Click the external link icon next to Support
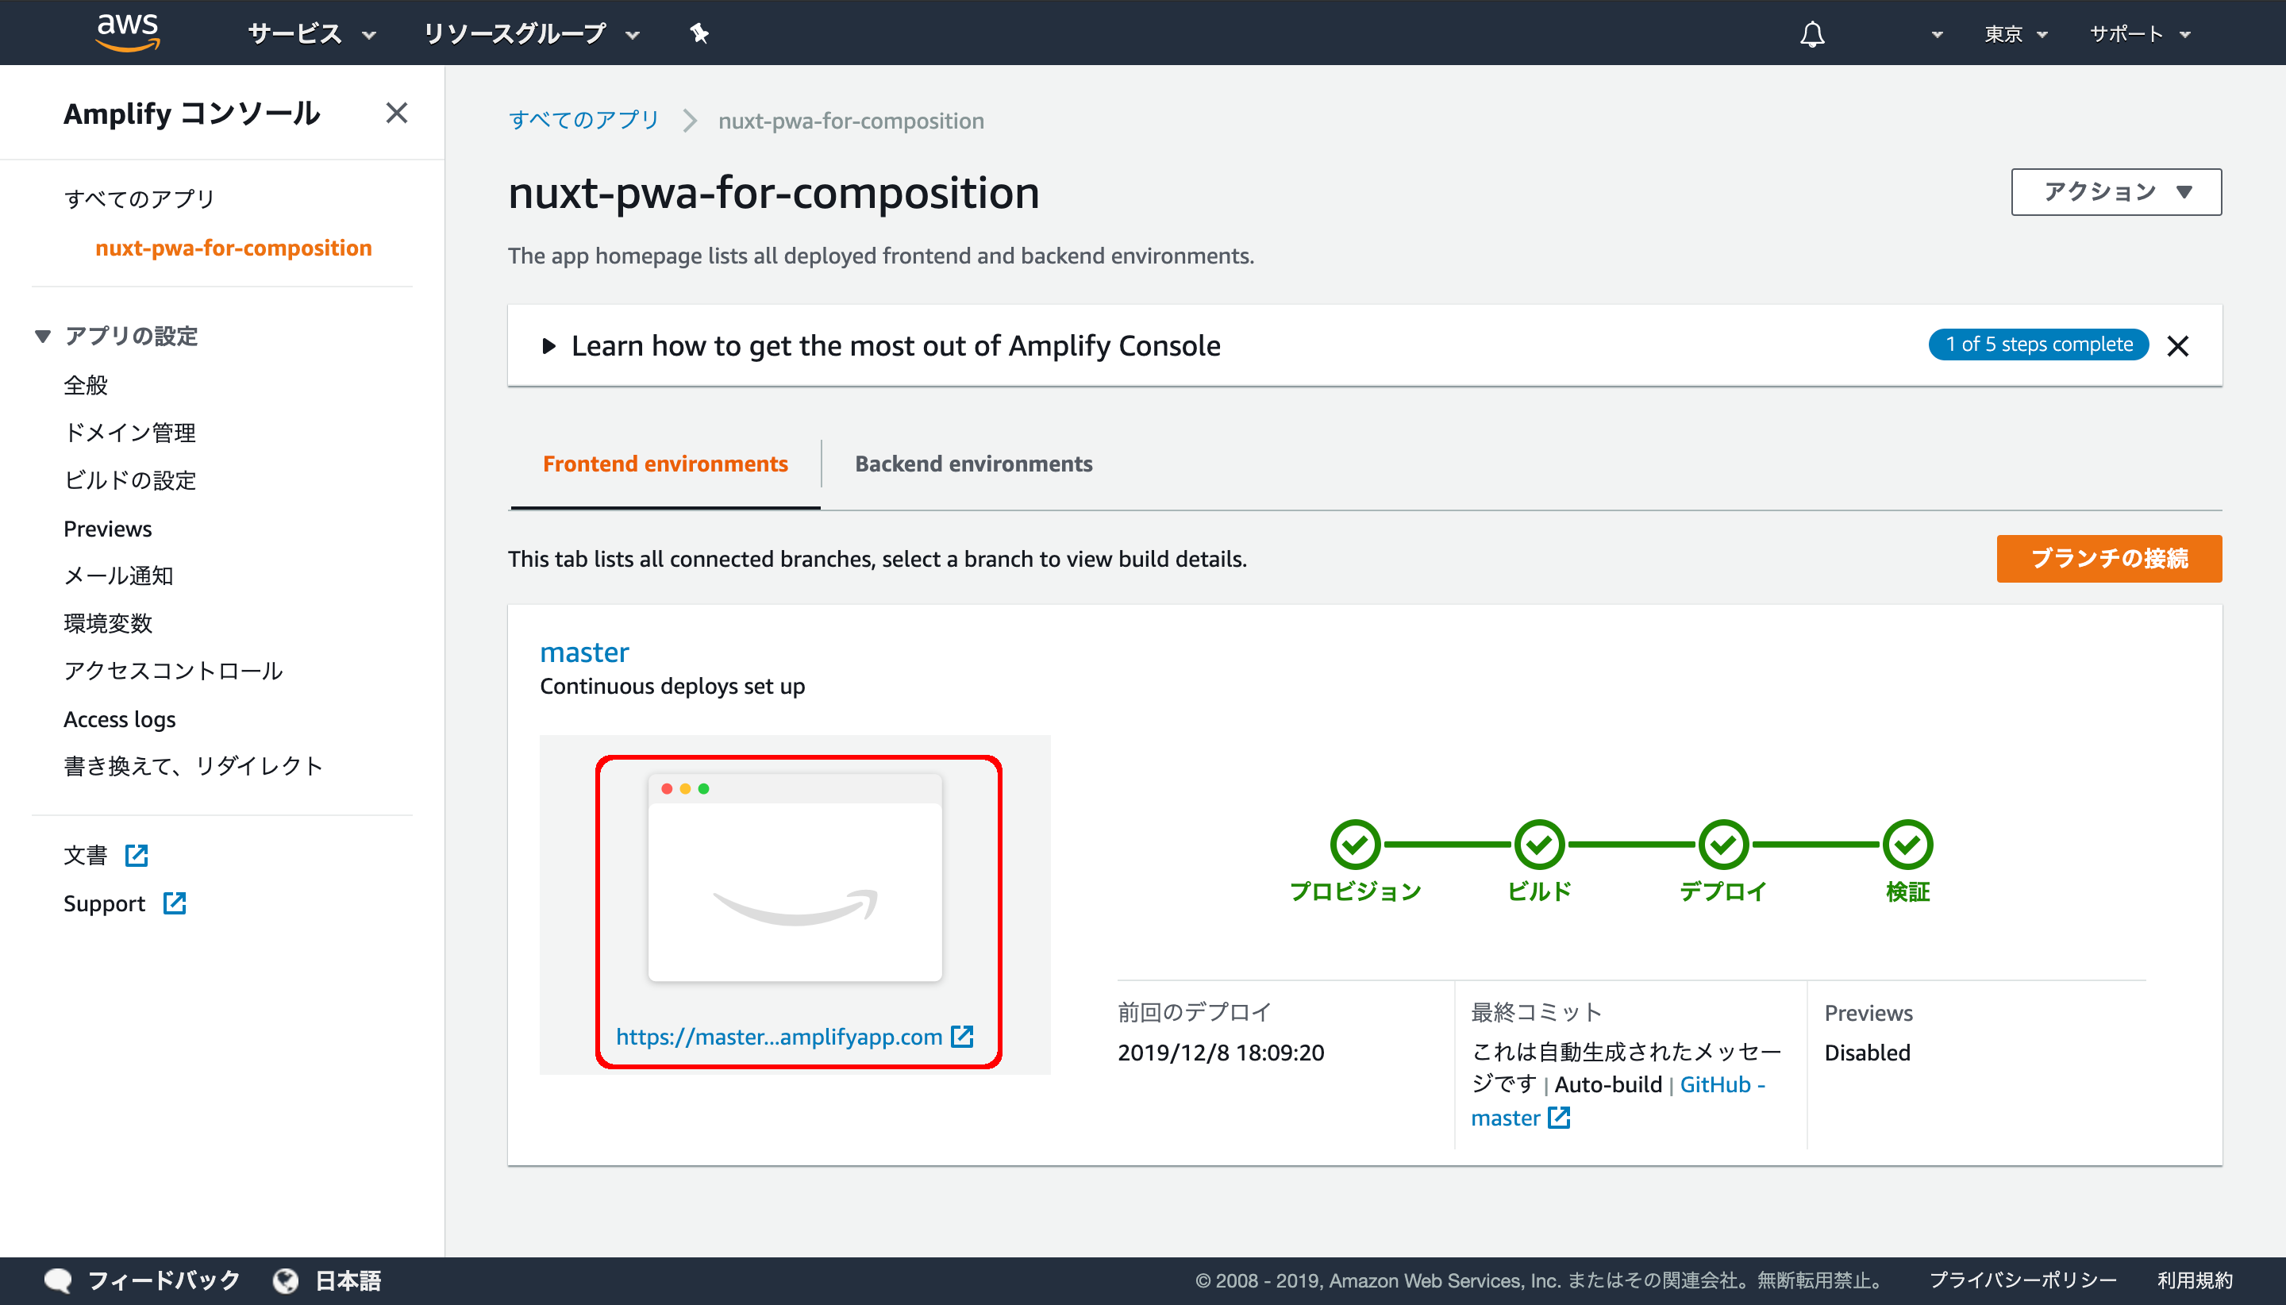 pyautogui.click(x=175, y=903)
